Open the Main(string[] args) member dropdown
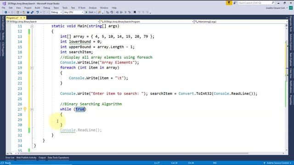Image resolution: width=294 pixels, height=165 pixels. (x=241, y=22)
